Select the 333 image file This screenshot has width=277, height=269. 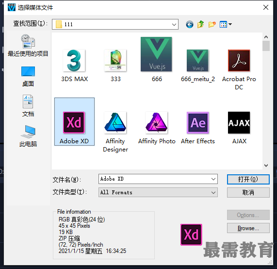pos(115,61)
